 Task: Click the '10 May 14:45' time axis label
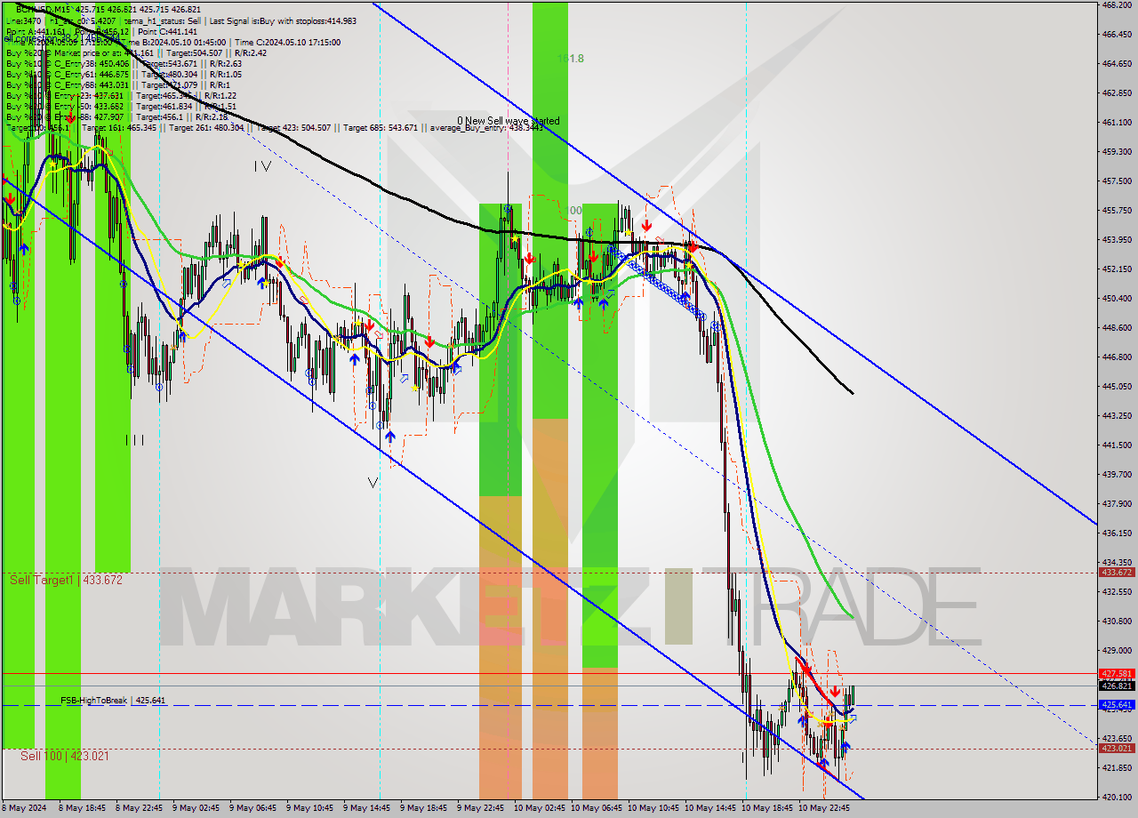pyautogui.click(x=709, y=808)
